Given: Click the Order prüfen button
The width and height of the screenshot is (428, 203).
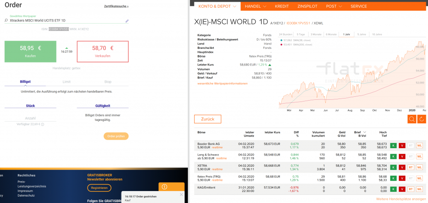Looking at the screenshot, I should (x=116, y=136).
